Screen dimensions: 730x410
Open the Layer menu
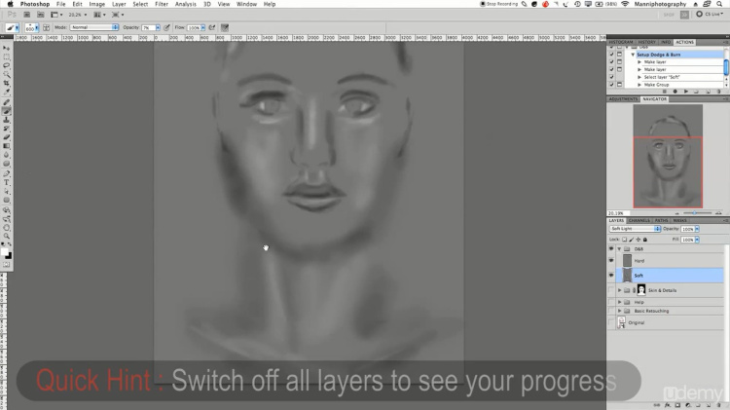click(x=119, y=4)
